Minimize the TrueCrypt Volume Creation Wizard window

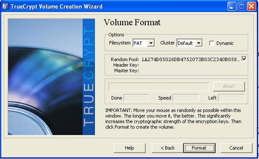(232, 6)
